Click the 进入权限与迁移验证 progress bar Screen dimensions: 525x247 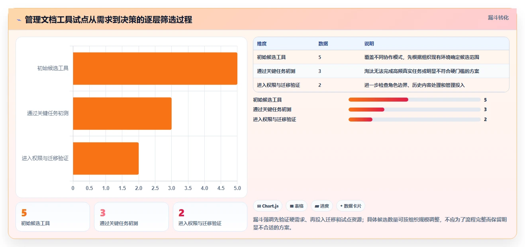pos(414,120)
